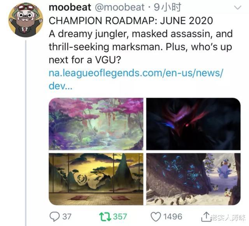Screen dimensions: 249x226
Task: Open the truncated 'dev...' link text
Action: (x=61, y=86)
